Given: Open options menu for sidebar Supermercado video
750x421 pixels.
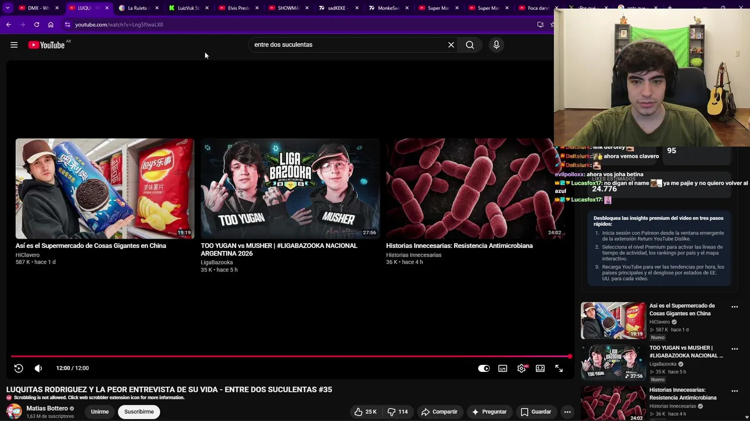Looking at the screenshot, I should pos(735,306).
